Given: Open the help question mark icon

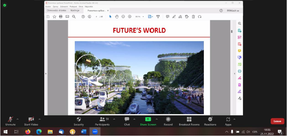Looking at the screenshot, I should coord(221,11).
